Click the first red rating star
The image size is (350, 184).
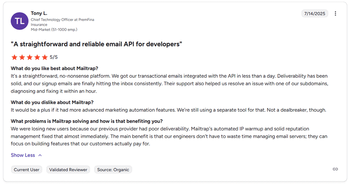coord(14,57)
